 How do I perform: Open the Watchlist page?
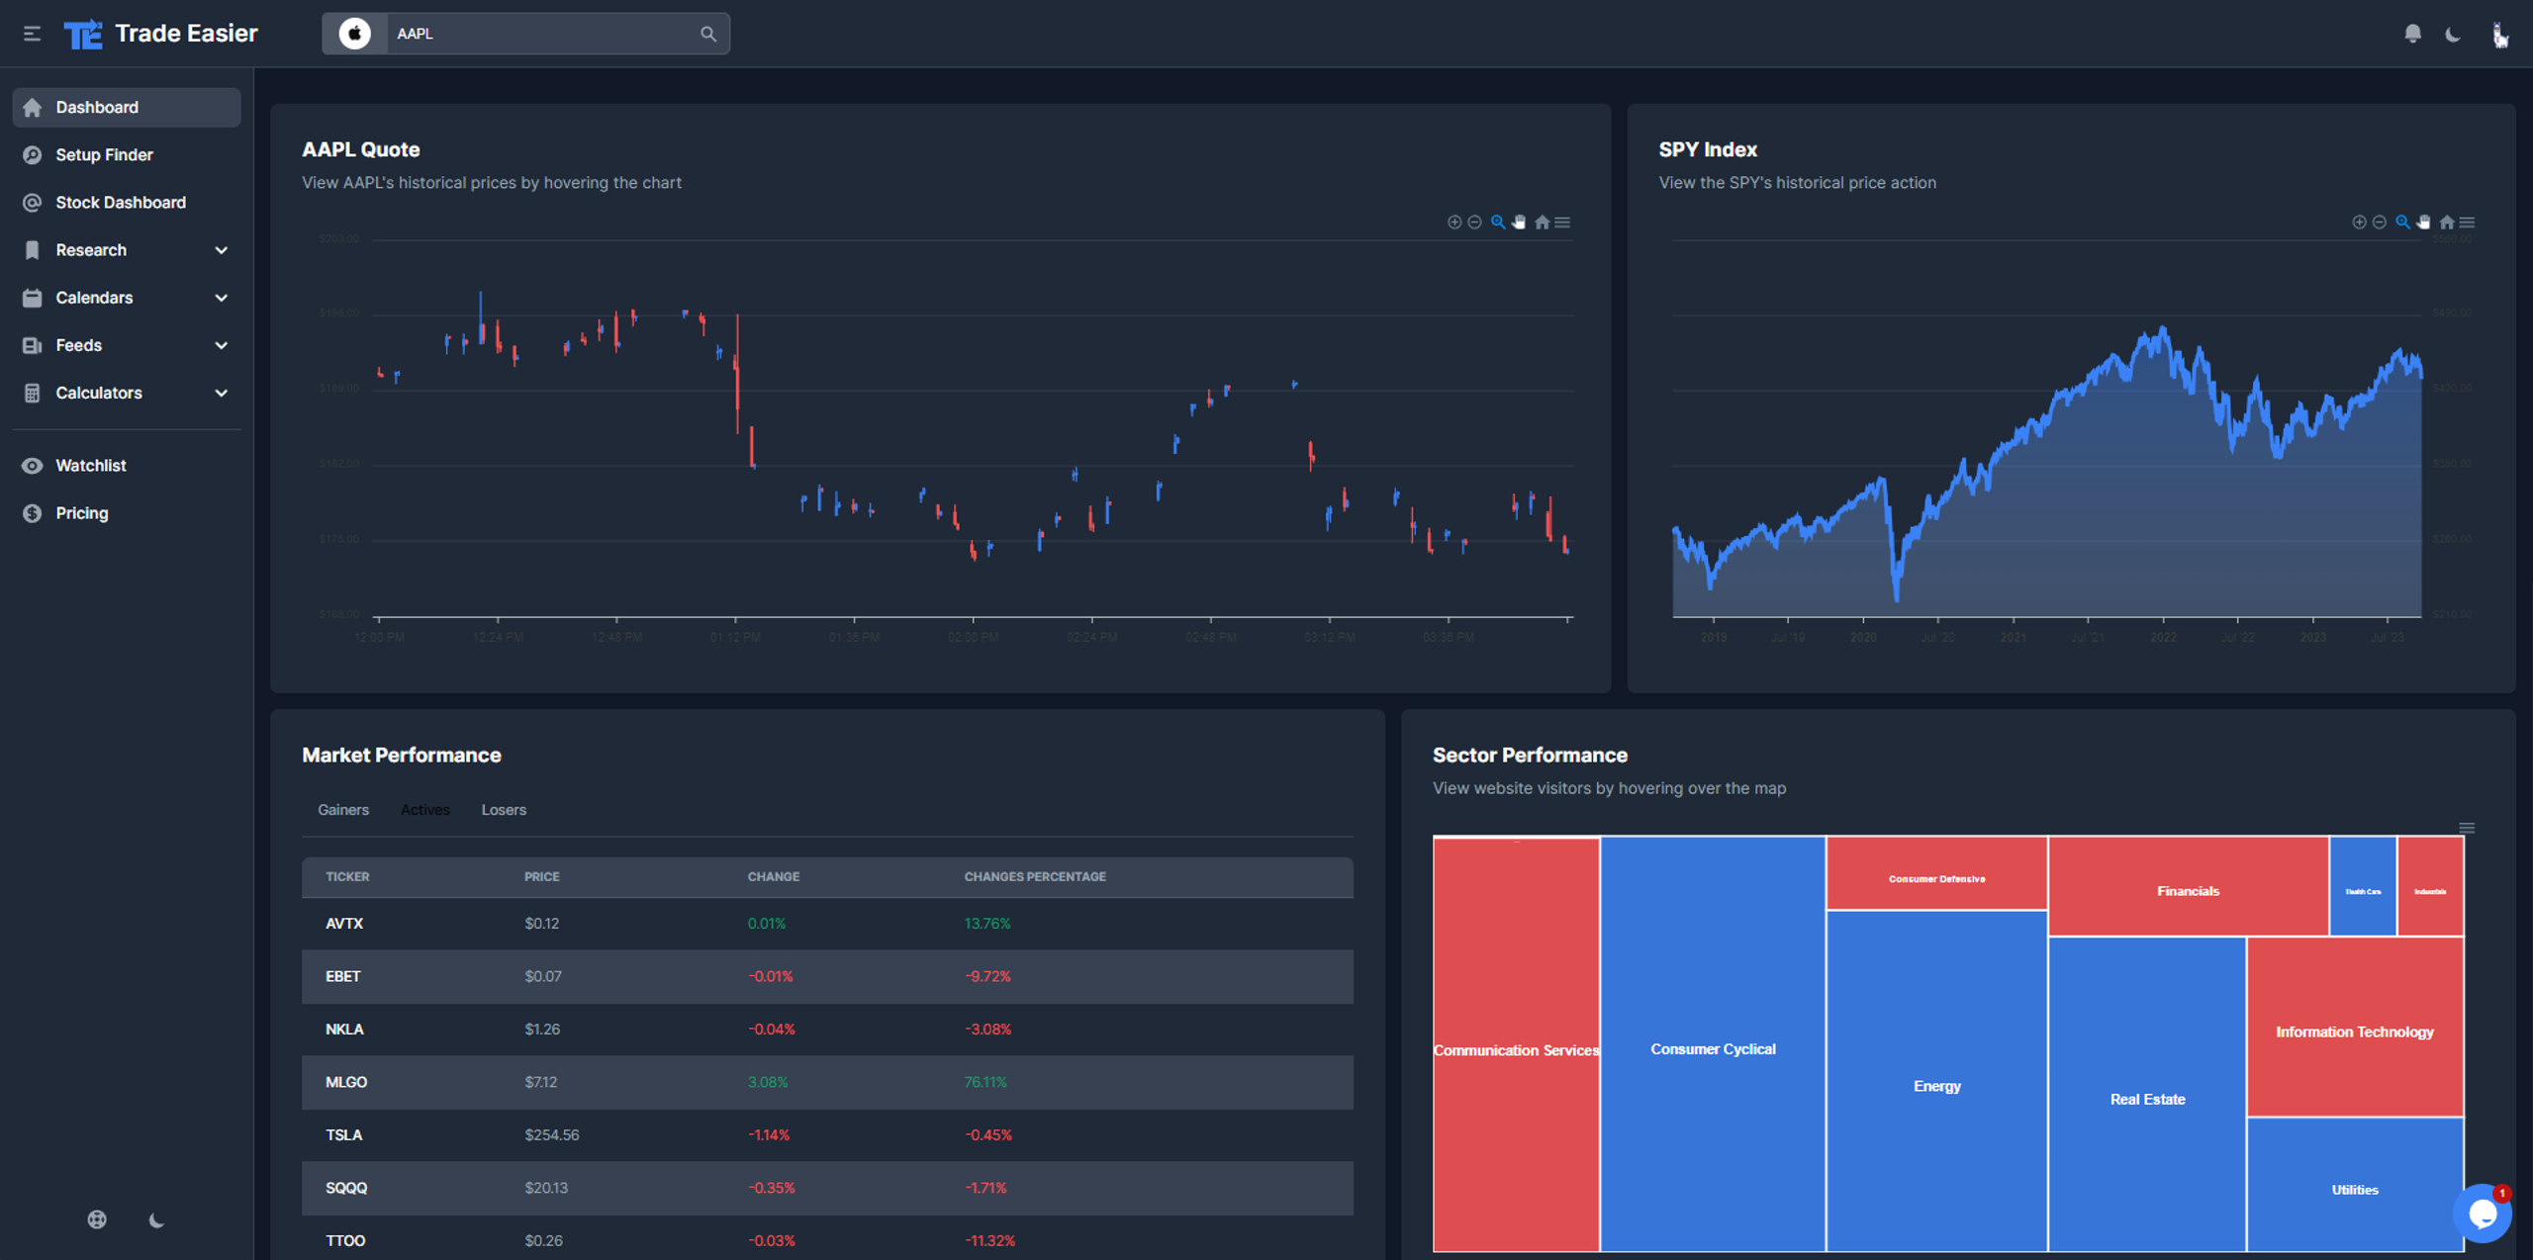pos(127,466)
